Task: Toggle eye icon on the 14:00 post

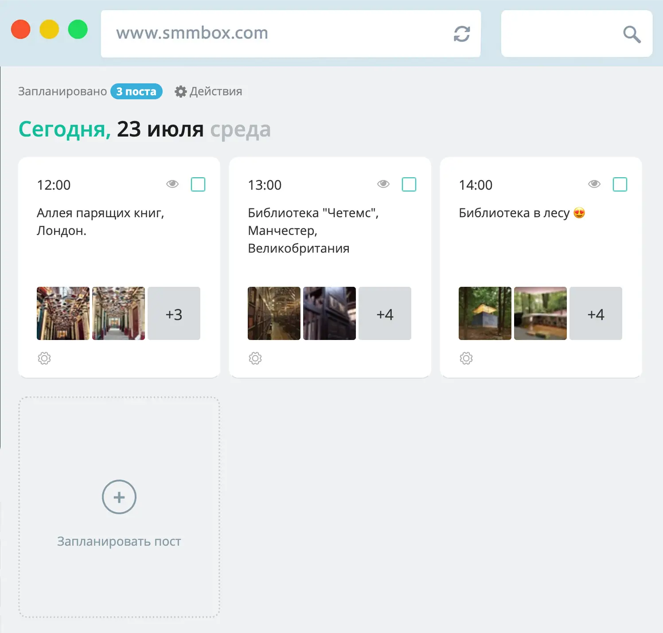Action: pos(594,184)
